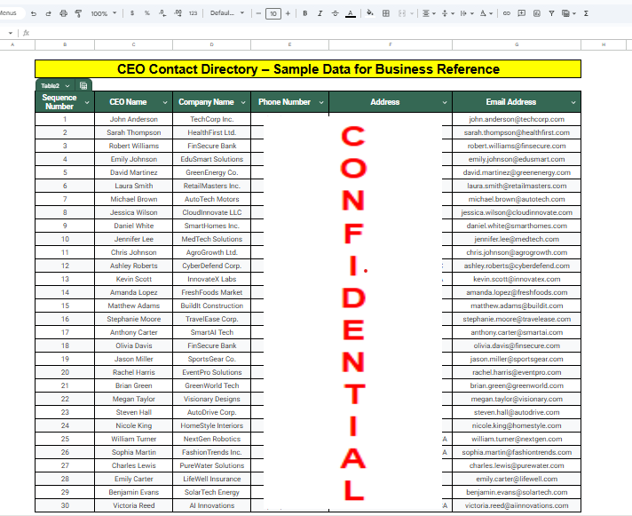
Task: Select column D header
Action: tap(211, 44)
